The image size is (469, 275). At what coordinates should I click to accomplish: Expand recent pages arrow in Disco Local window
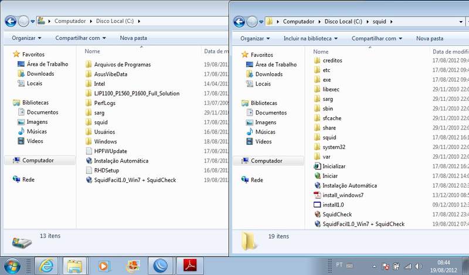point(33,22)
